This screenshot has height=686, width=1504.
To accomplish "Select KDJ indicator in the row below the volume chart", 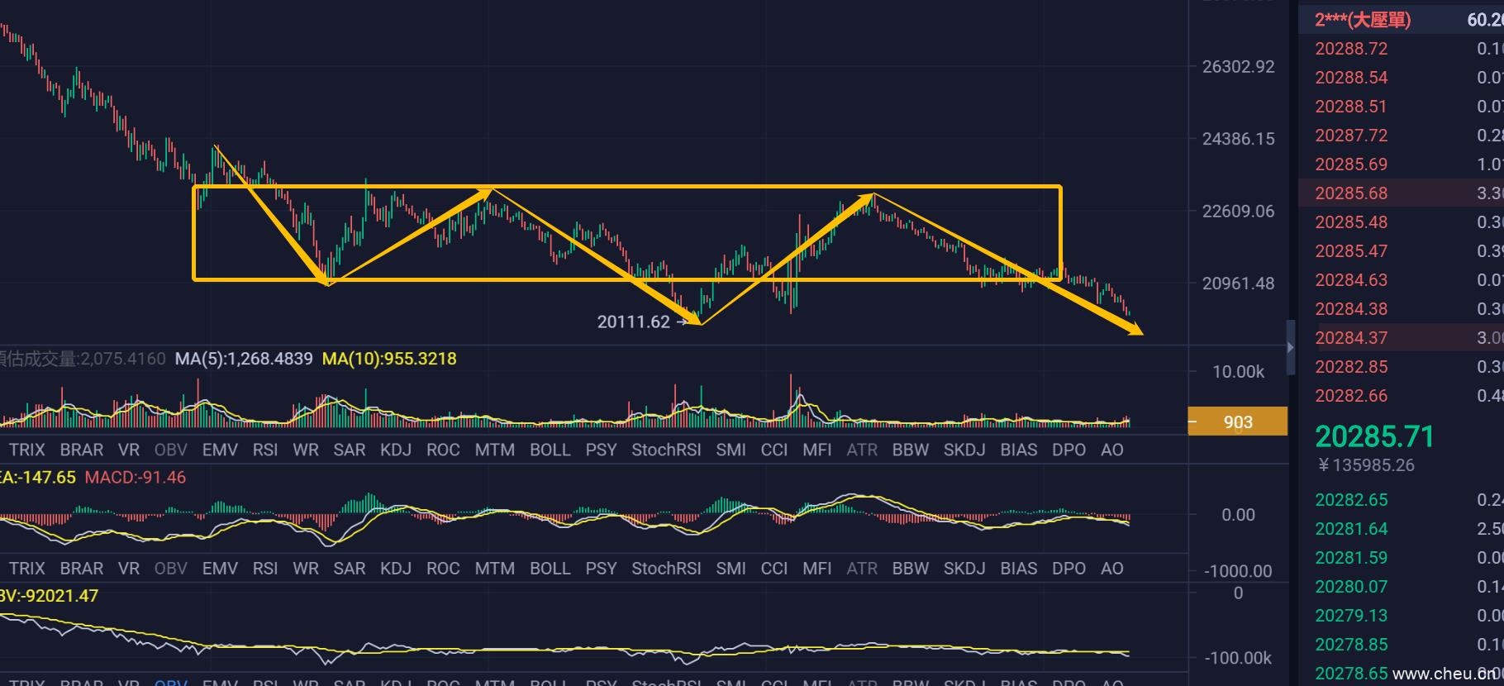I will click(x=396, y=450).
